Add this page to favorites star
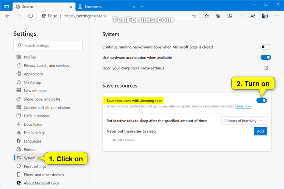284x189 pixels. coord(194,16)
